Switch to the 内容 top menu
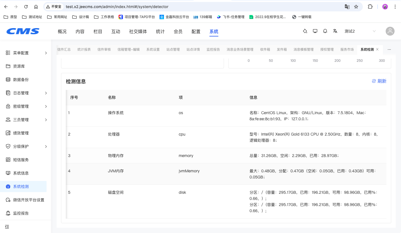 click(80, 31)
